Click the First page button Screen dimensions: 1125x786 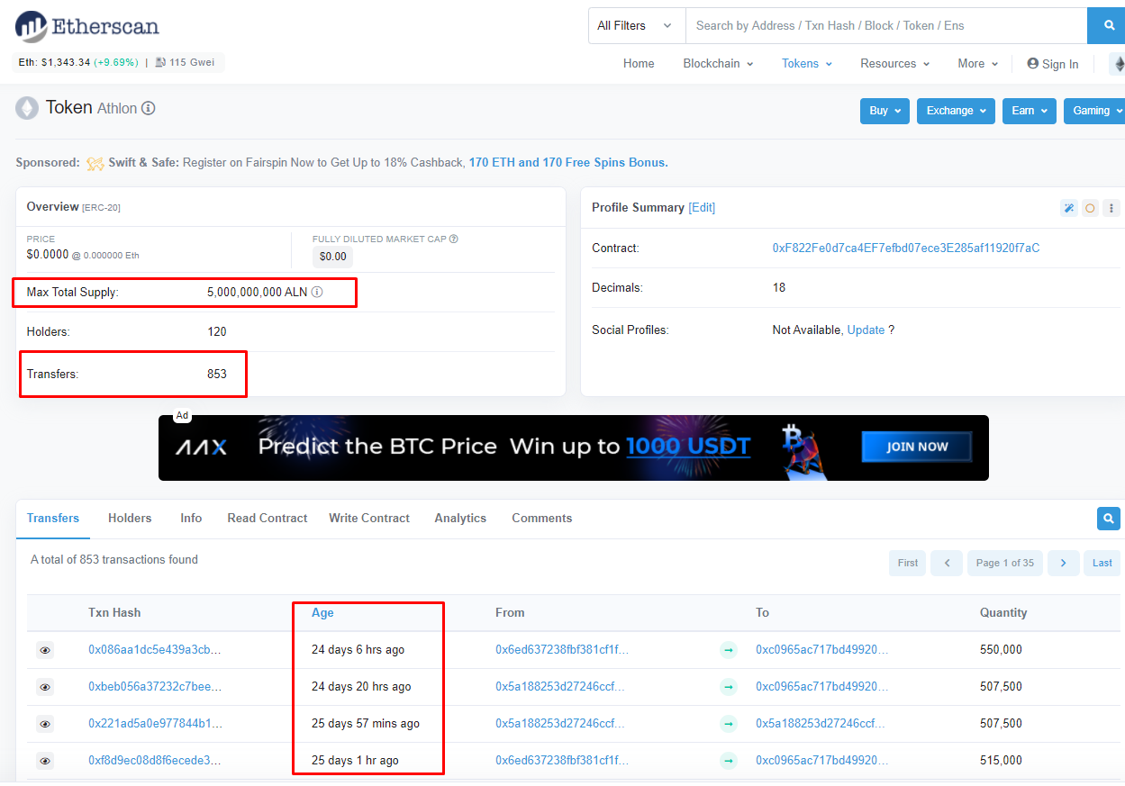coord(908,563)
